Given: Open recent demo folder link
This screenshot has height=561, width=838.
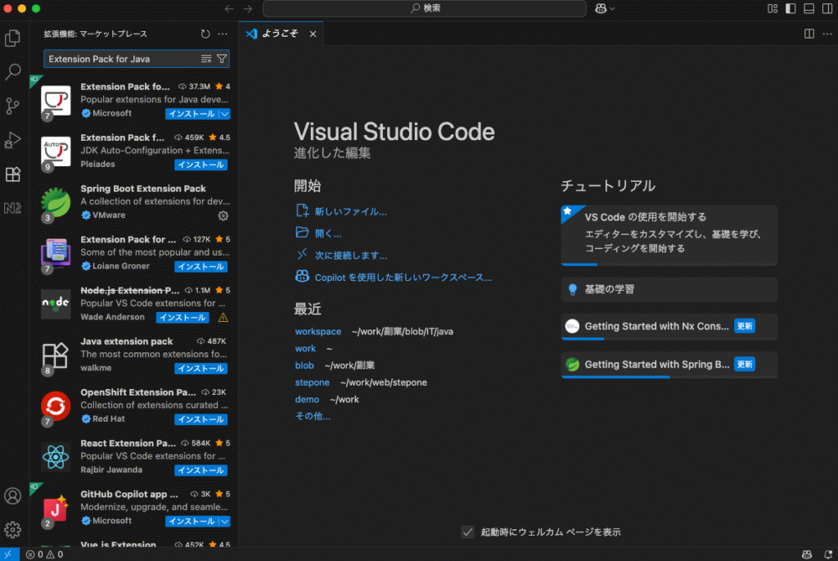Looking at the screenshot, I should pos(307,400).
